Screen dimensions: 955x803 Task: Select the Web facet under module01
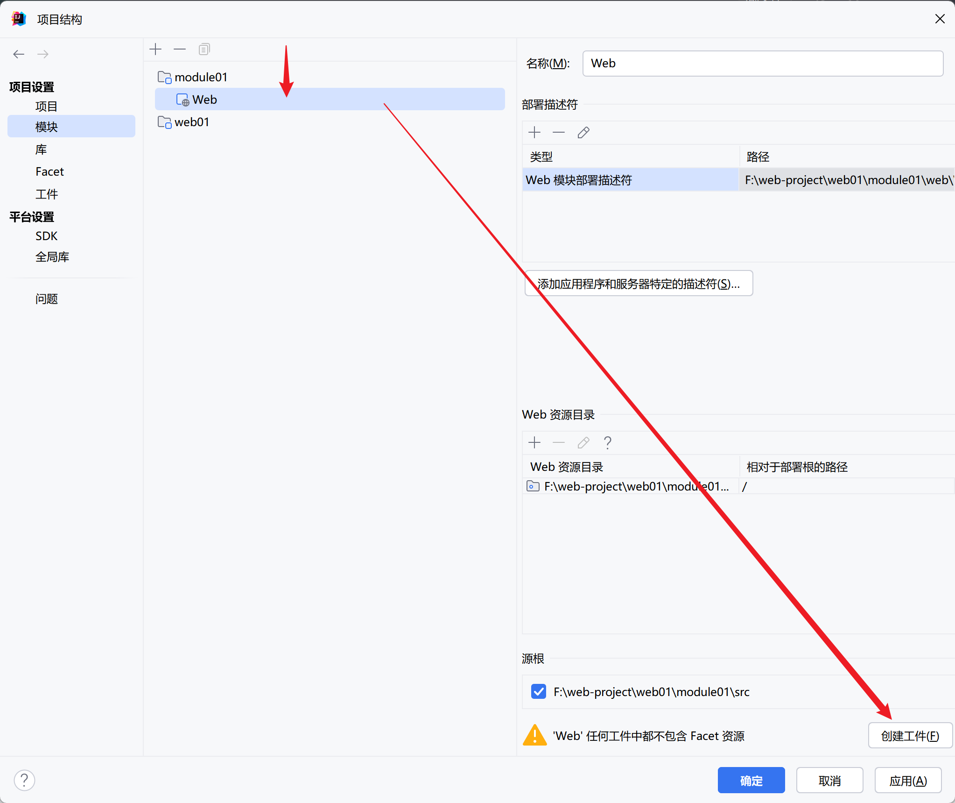(x=204, y=99)
